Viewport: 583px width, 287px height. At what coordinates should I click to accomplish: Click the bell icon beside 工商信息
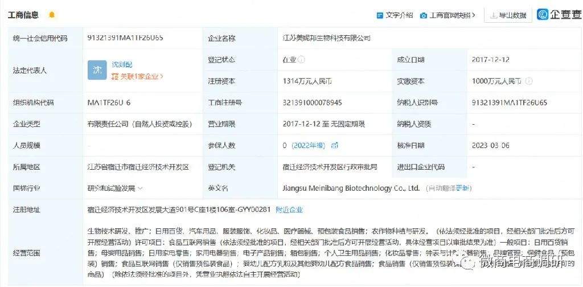coord(52,15)
